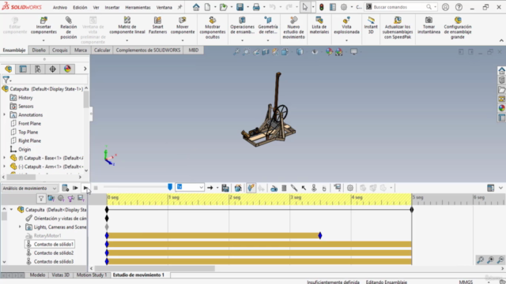Click Insertar componentes icon
506x284 pixels.
pos(43,20)
